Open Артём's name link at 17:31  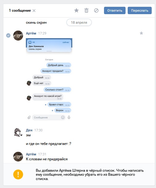click(x=31, y=154)
